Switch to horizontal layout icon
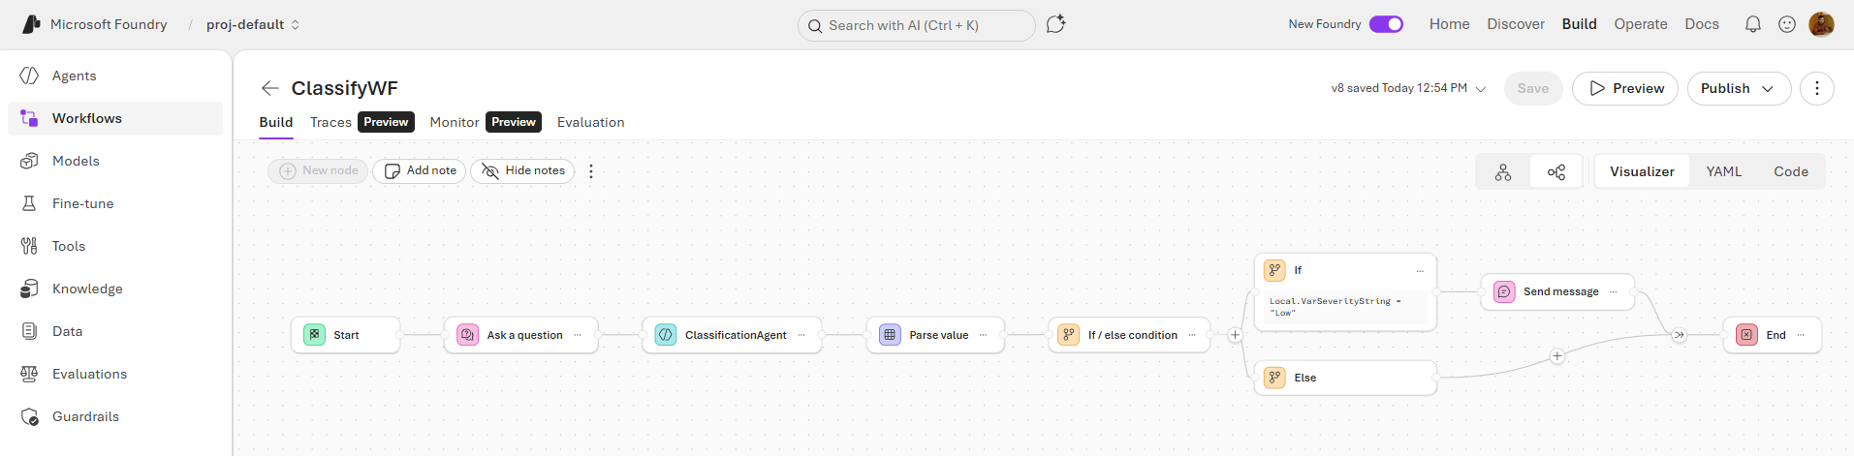 (x=1555, y=171)
